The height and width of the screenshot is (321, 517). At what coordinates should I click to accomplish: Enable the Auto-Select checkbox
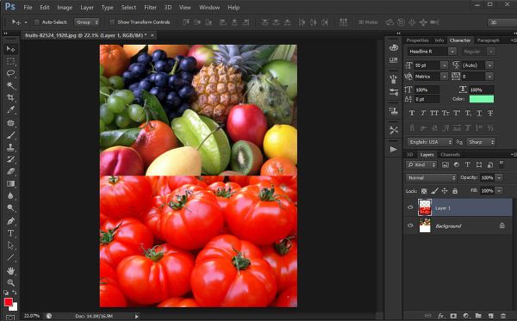(36, 22)
